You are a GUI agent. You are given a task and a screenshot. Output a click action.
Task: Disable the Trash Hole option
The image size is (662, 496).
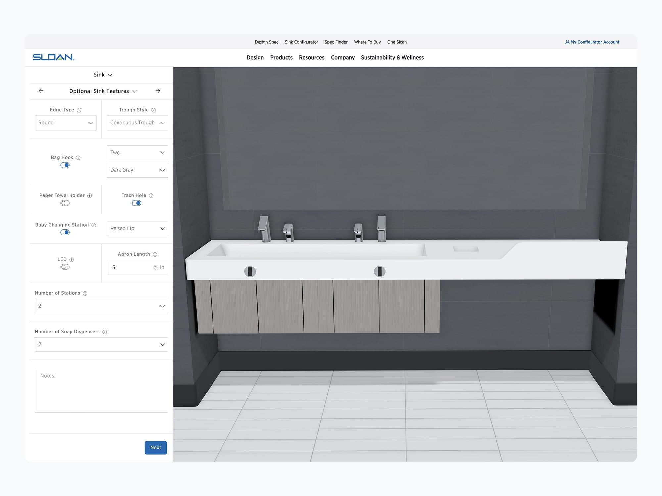pyautogui.click(x=137, y=203)
